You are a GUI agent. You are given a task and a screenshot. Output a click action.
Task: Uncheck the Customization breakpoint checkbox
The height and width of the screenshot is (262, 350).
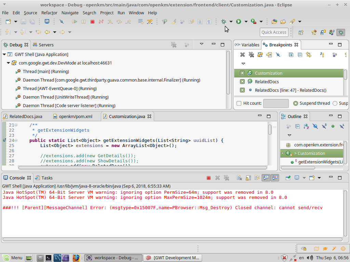coord(242,73)
